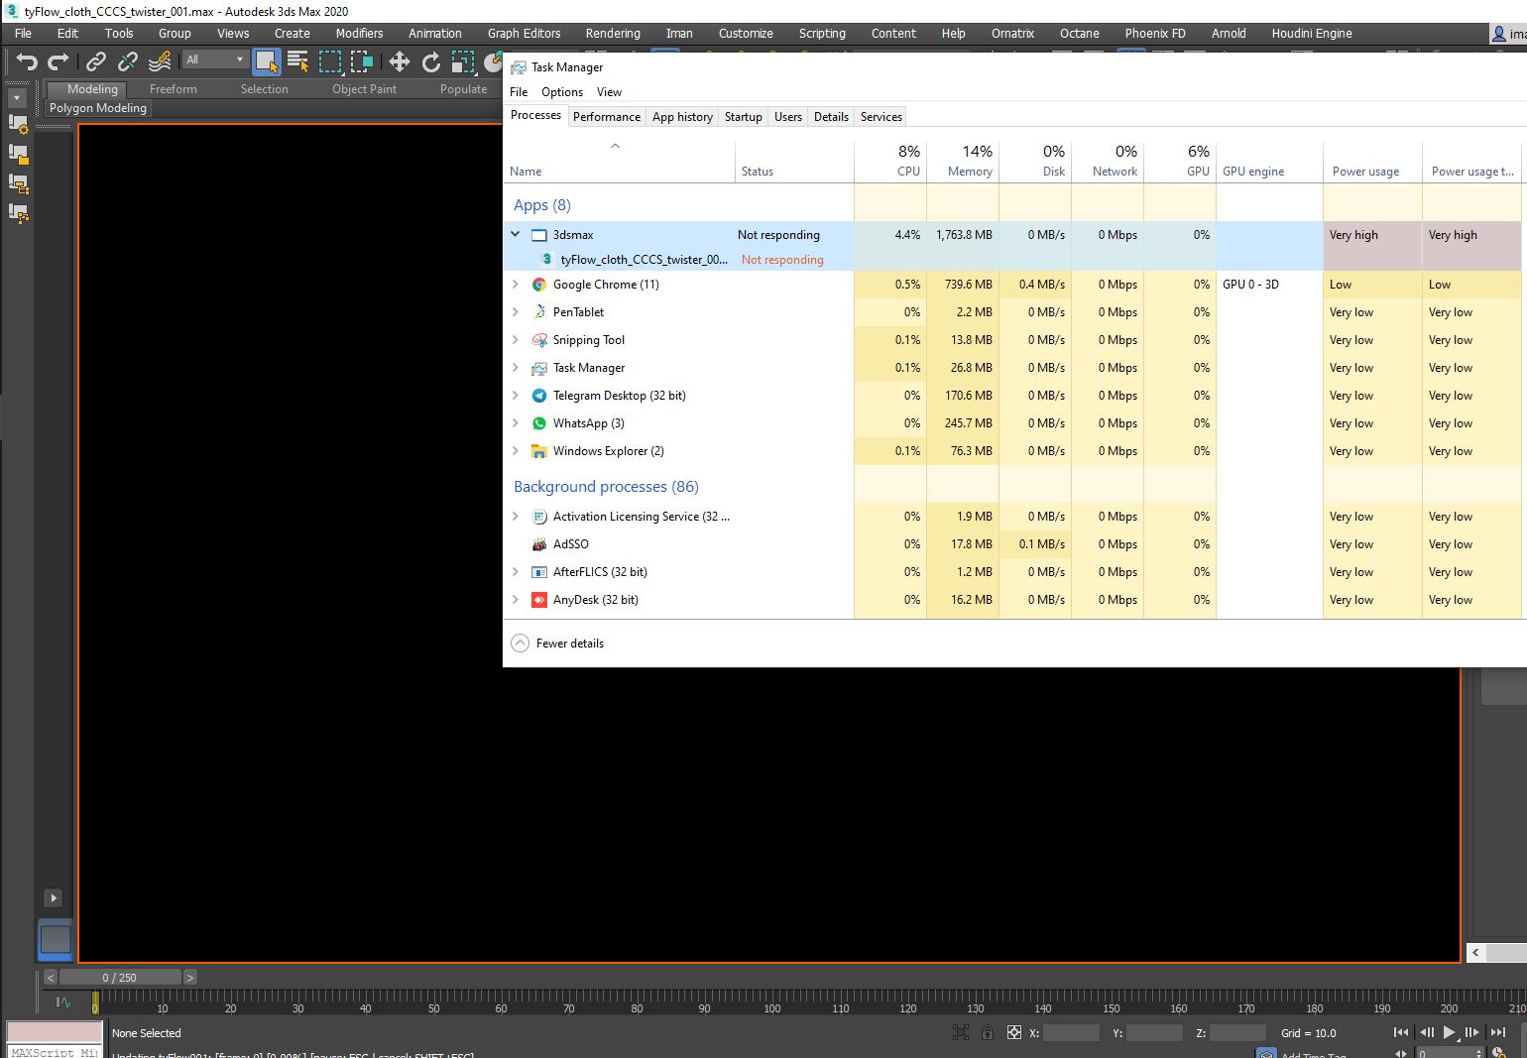Click the Polygon Modeling panel button
Viewport: 1527px width, 1058px height.
(98, 108)
